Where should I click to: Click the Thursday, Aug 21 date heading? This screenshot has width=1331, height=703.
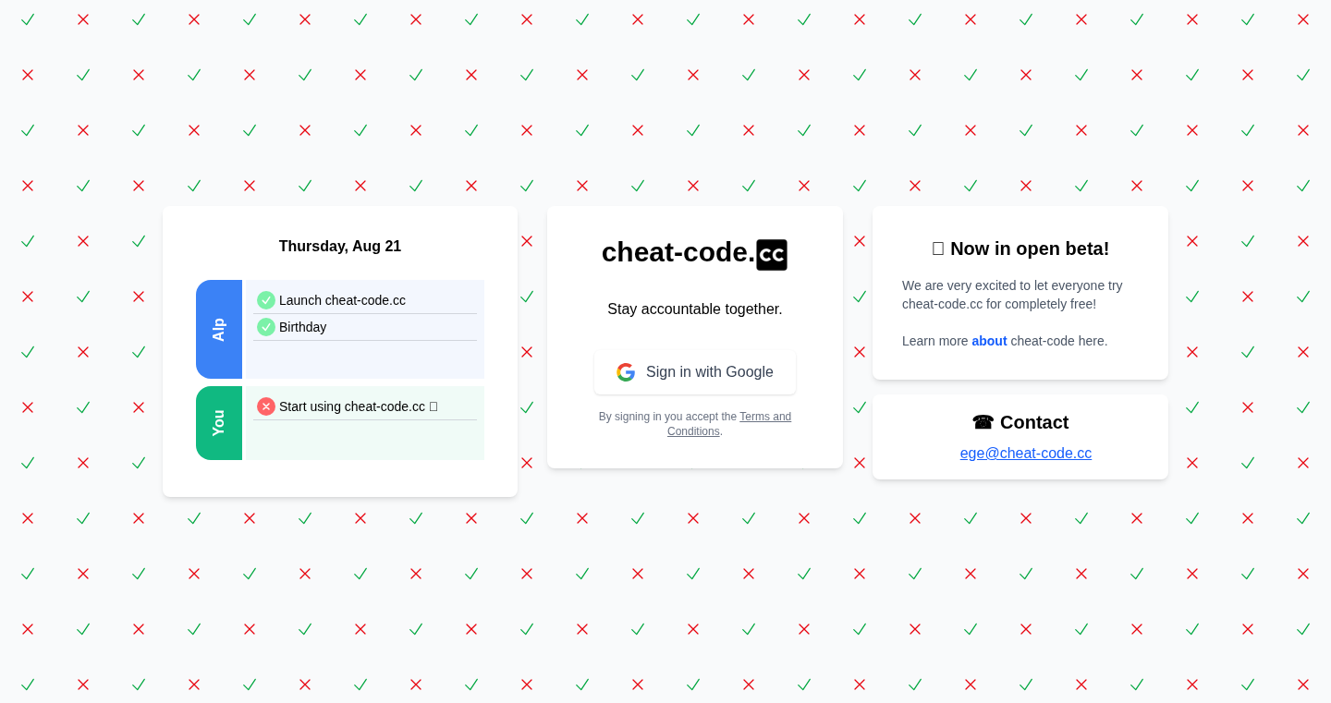click(x=340, y=247)
